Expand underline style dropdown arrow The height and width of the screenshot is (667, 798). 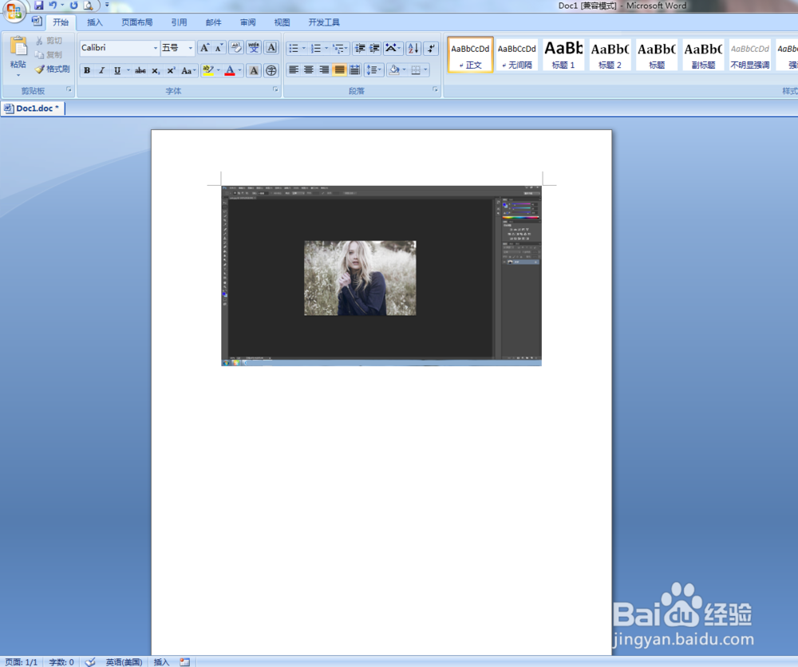pyautogui.click(x=128, y=70)
